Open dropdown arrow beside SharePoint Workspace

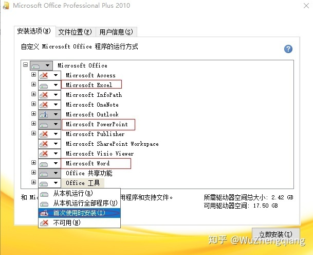(56, 144)
